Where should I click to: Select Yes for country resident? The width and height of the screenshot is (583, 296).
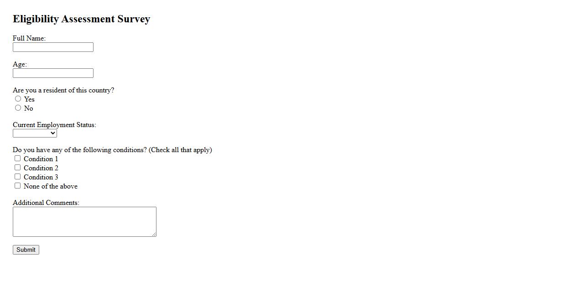(x=18, y=99)
